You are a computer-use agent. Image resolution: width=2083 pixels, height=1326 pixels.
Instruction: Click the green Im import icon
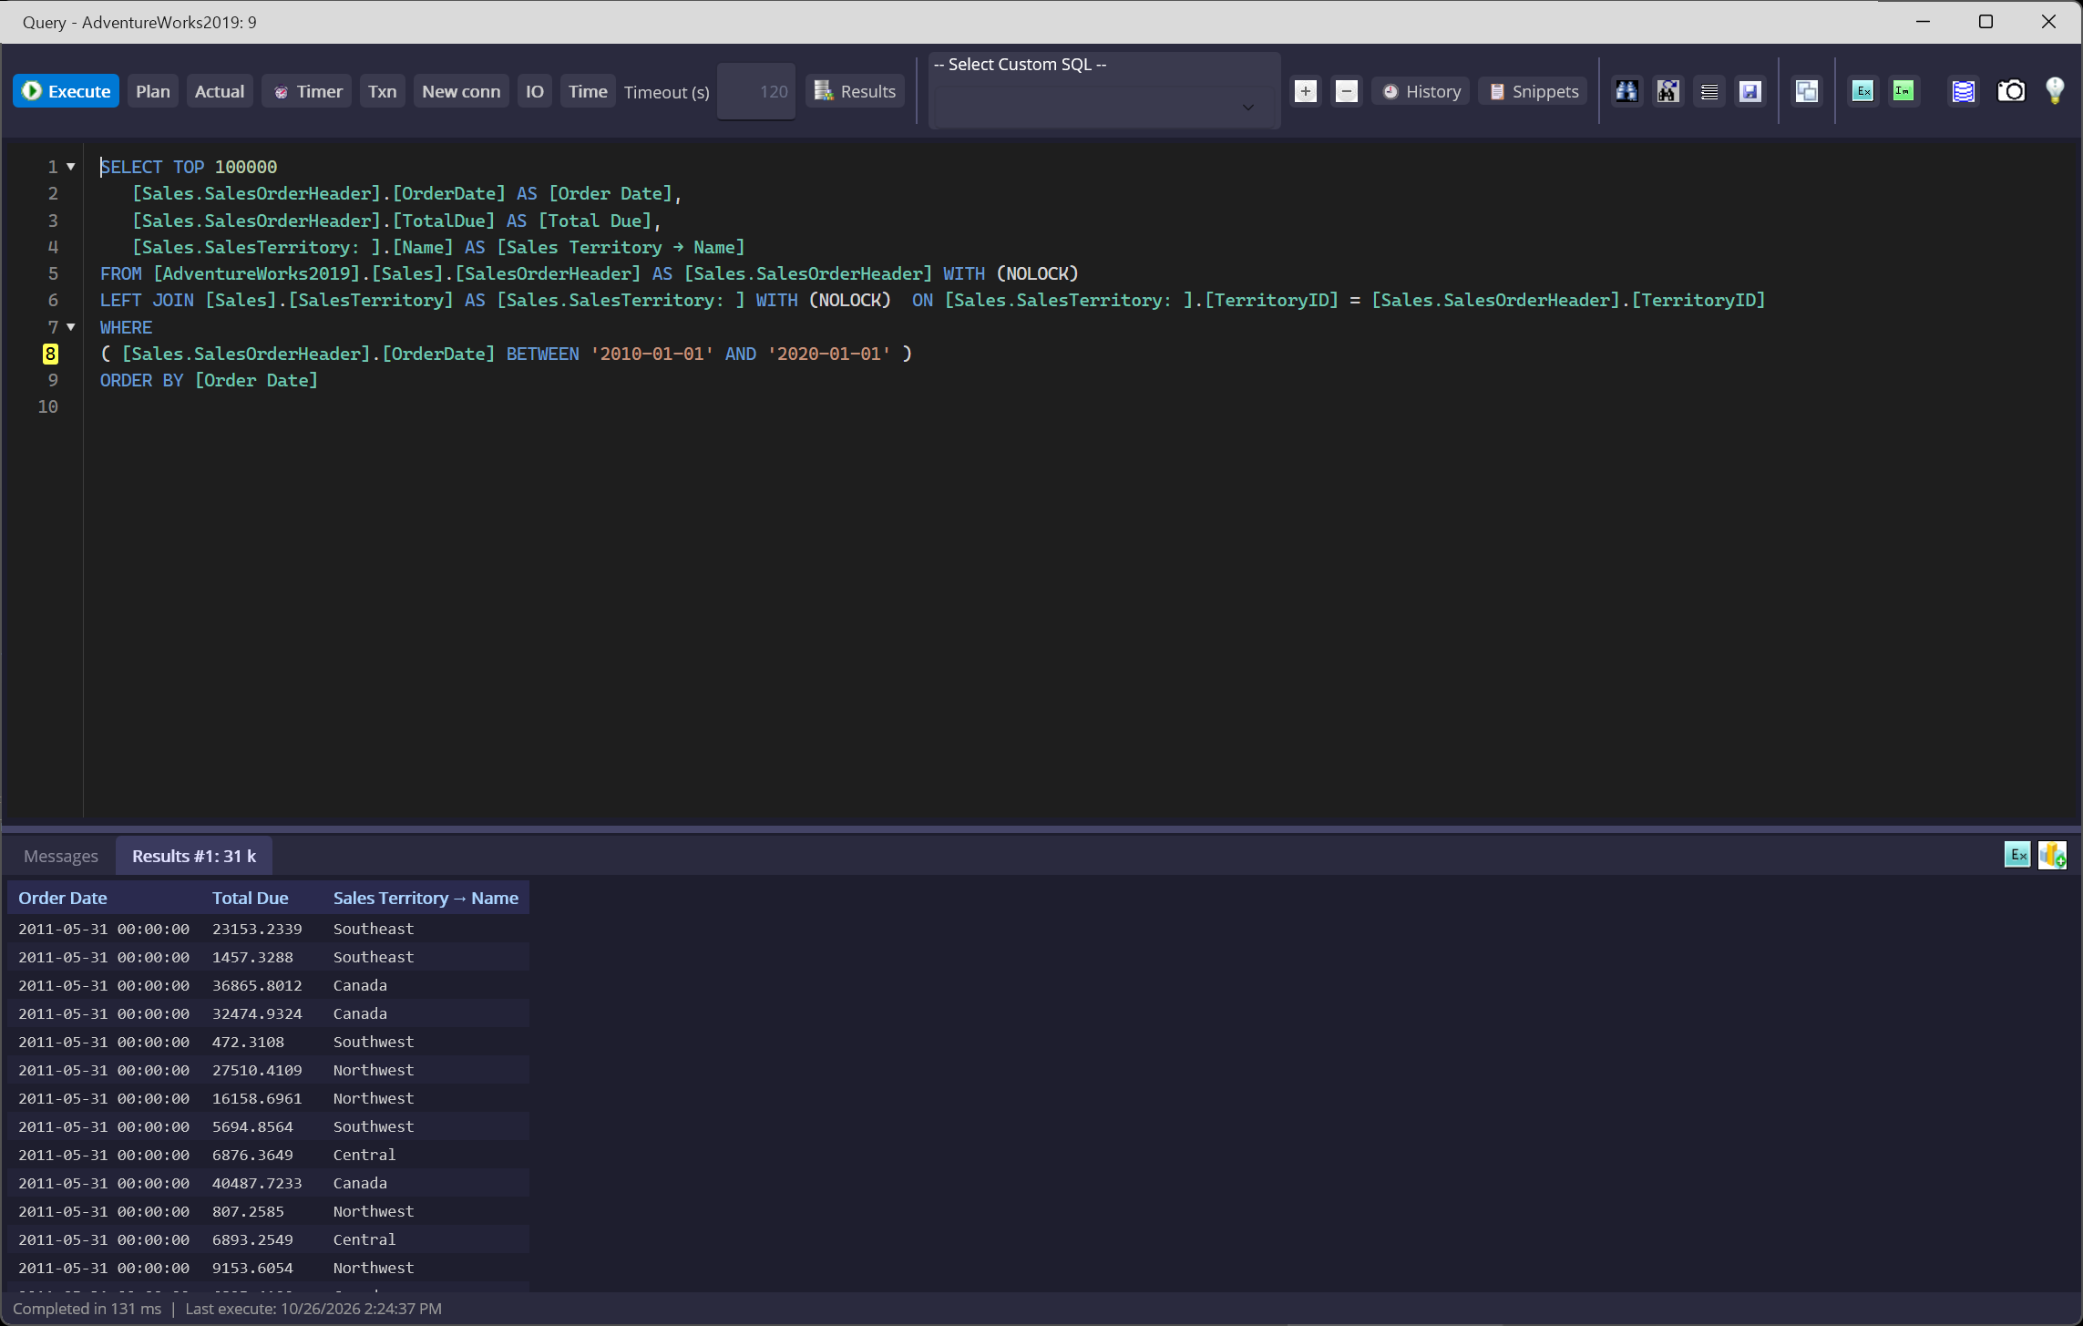click(x=1903, y=91)
